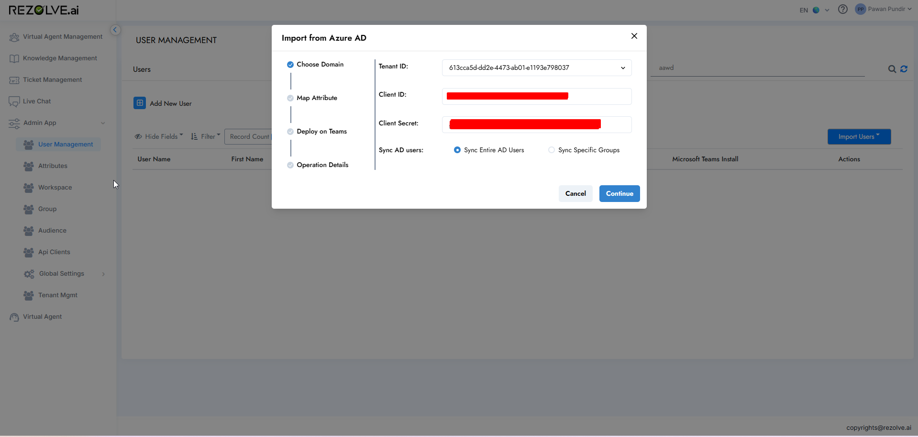The height and width of the screenshot is (437, 918).
Task: Open the Audience page
Action: [52, 231]
